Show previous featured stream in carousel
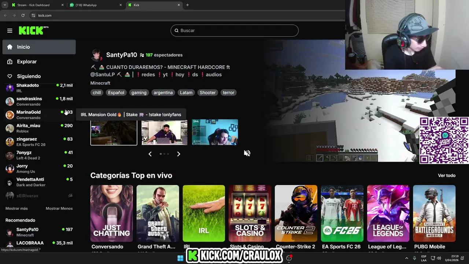The width and height of the screenshot is (469, 264). pyautogui.click(x=150, y=154)
